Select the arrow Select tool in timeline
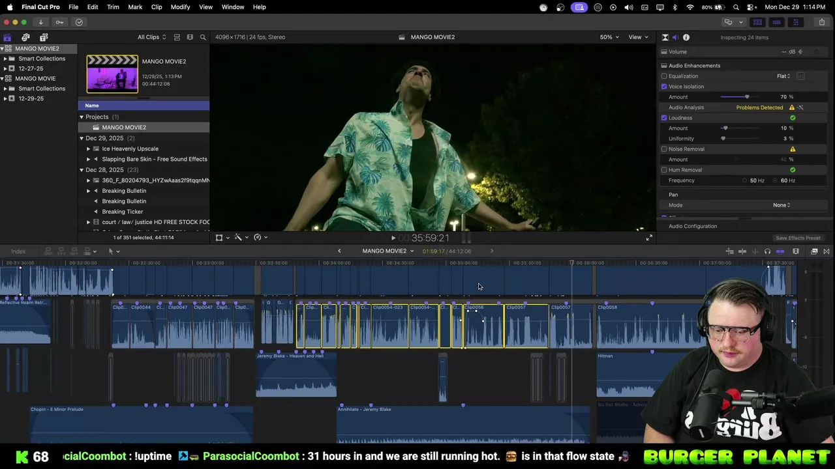Screen dimensions: 835x469 coord(111,251)
